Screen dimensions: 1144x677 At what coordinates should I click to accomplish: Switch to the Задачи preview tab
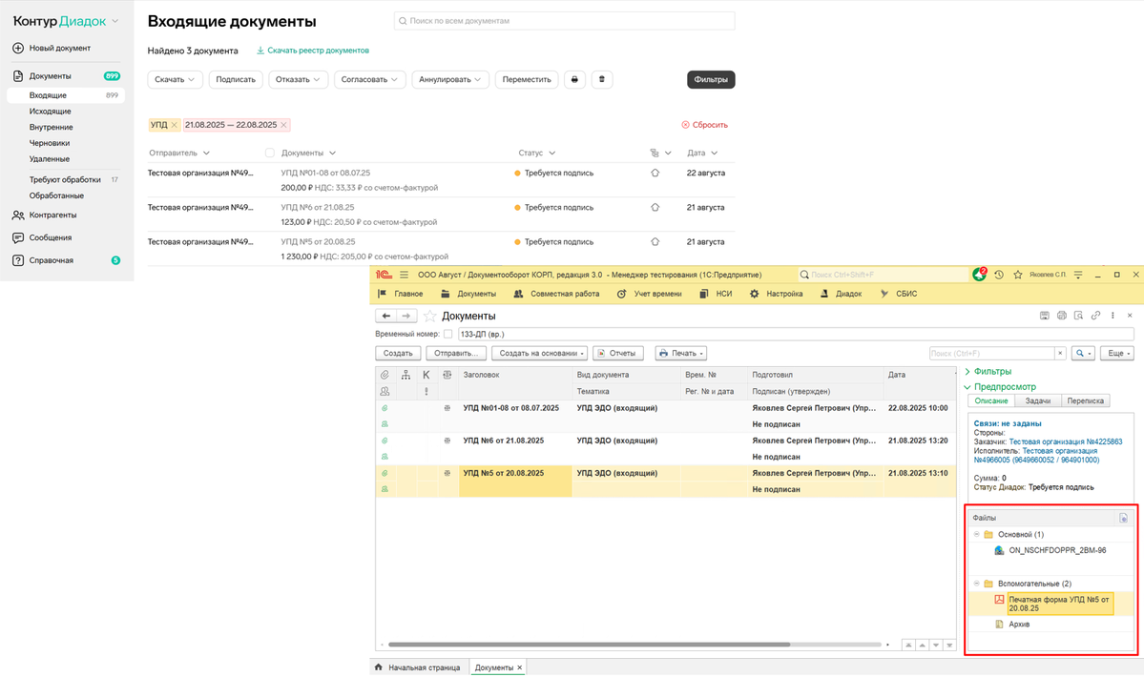click(x=1037, y=401)
